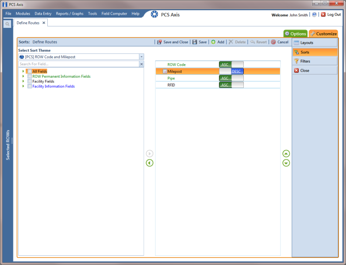
Task: Click Save and Close button text
Action: 176,42
